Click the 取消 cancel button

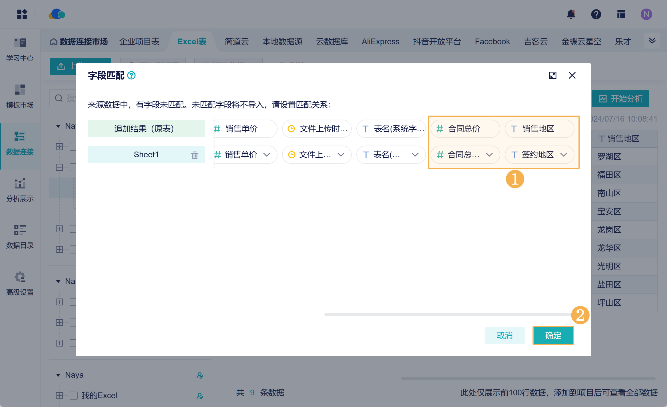pyautogui.click(x=505, y=335)
